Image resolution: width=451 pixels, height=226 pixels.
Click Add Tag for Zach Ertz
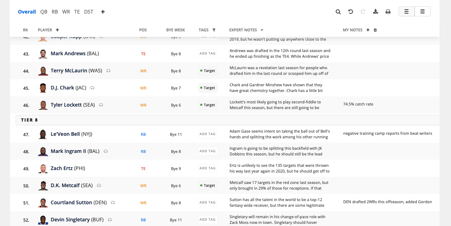(x=208, y=168)
